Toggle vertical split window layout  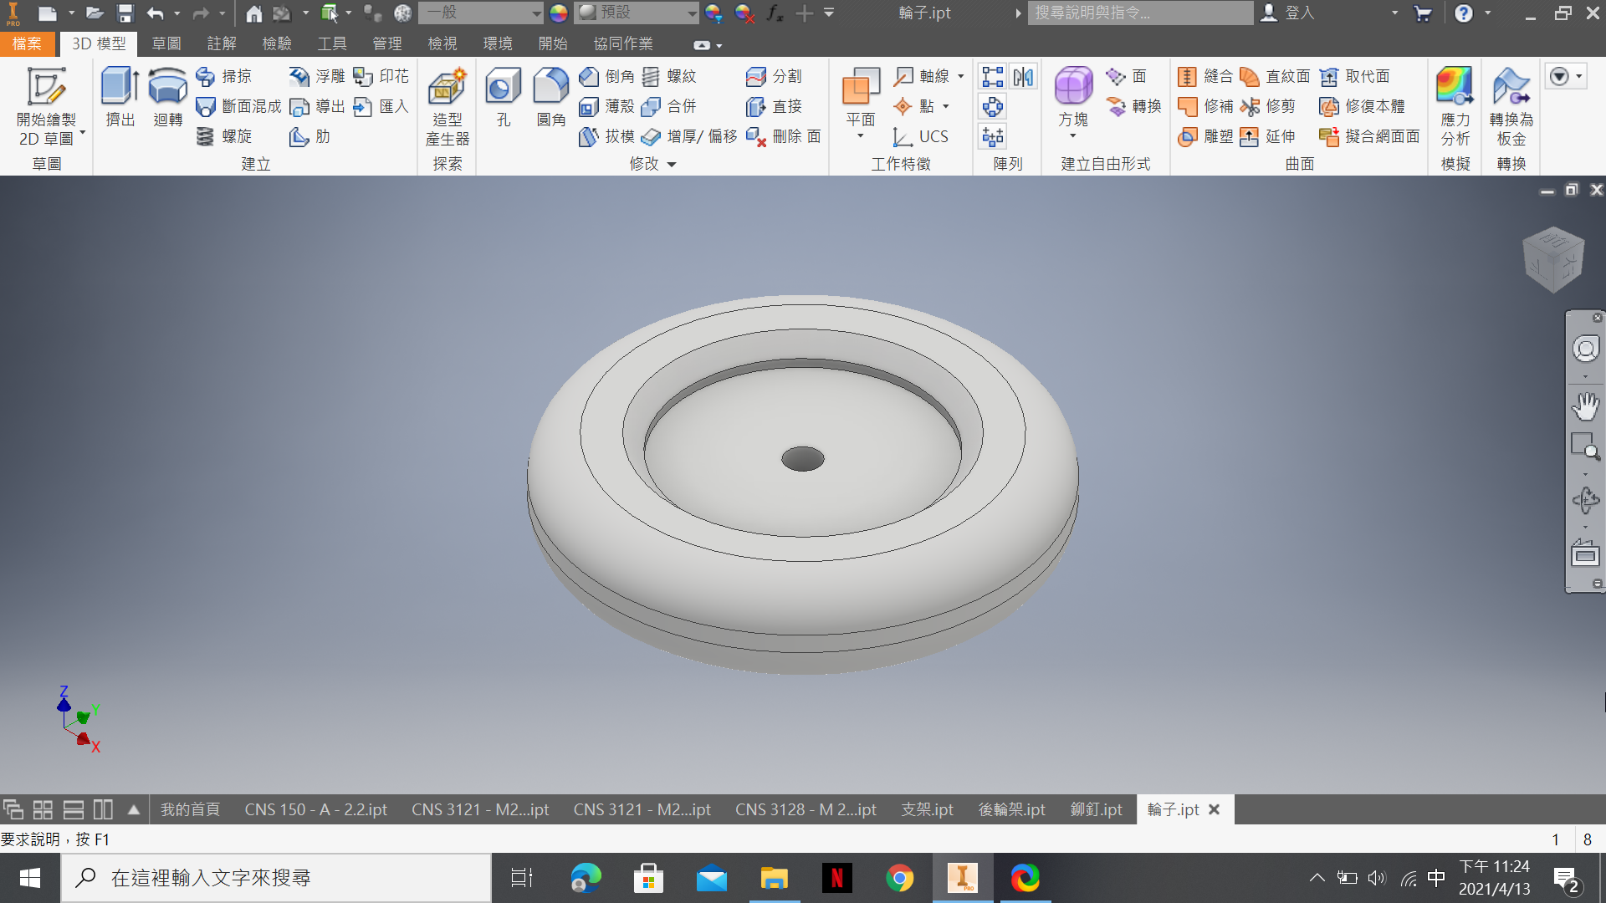click(103, 809)
